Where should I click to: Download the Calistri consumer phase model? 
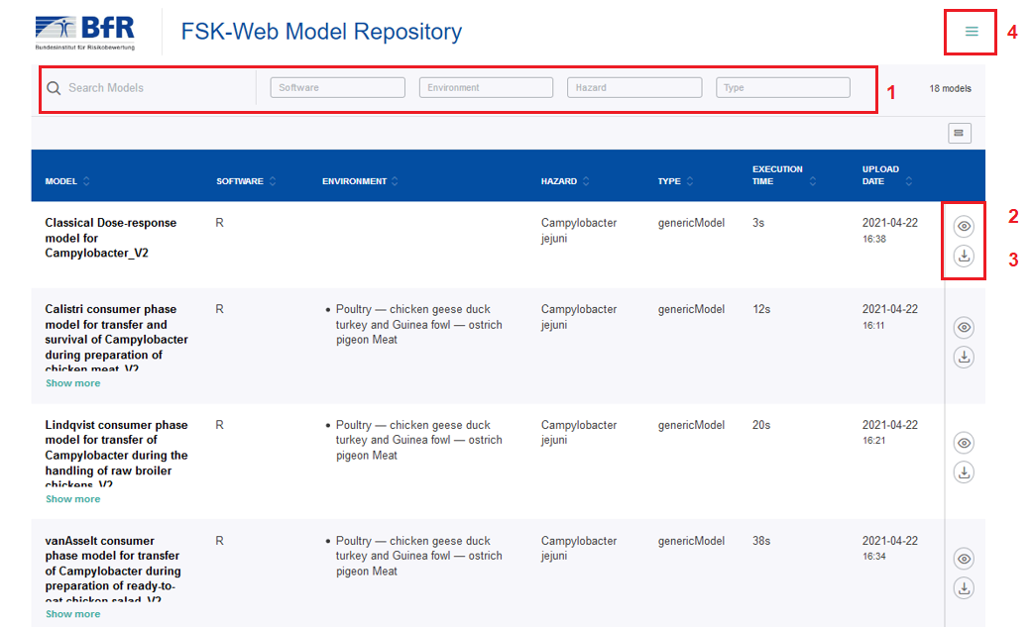tap(964, 358)
